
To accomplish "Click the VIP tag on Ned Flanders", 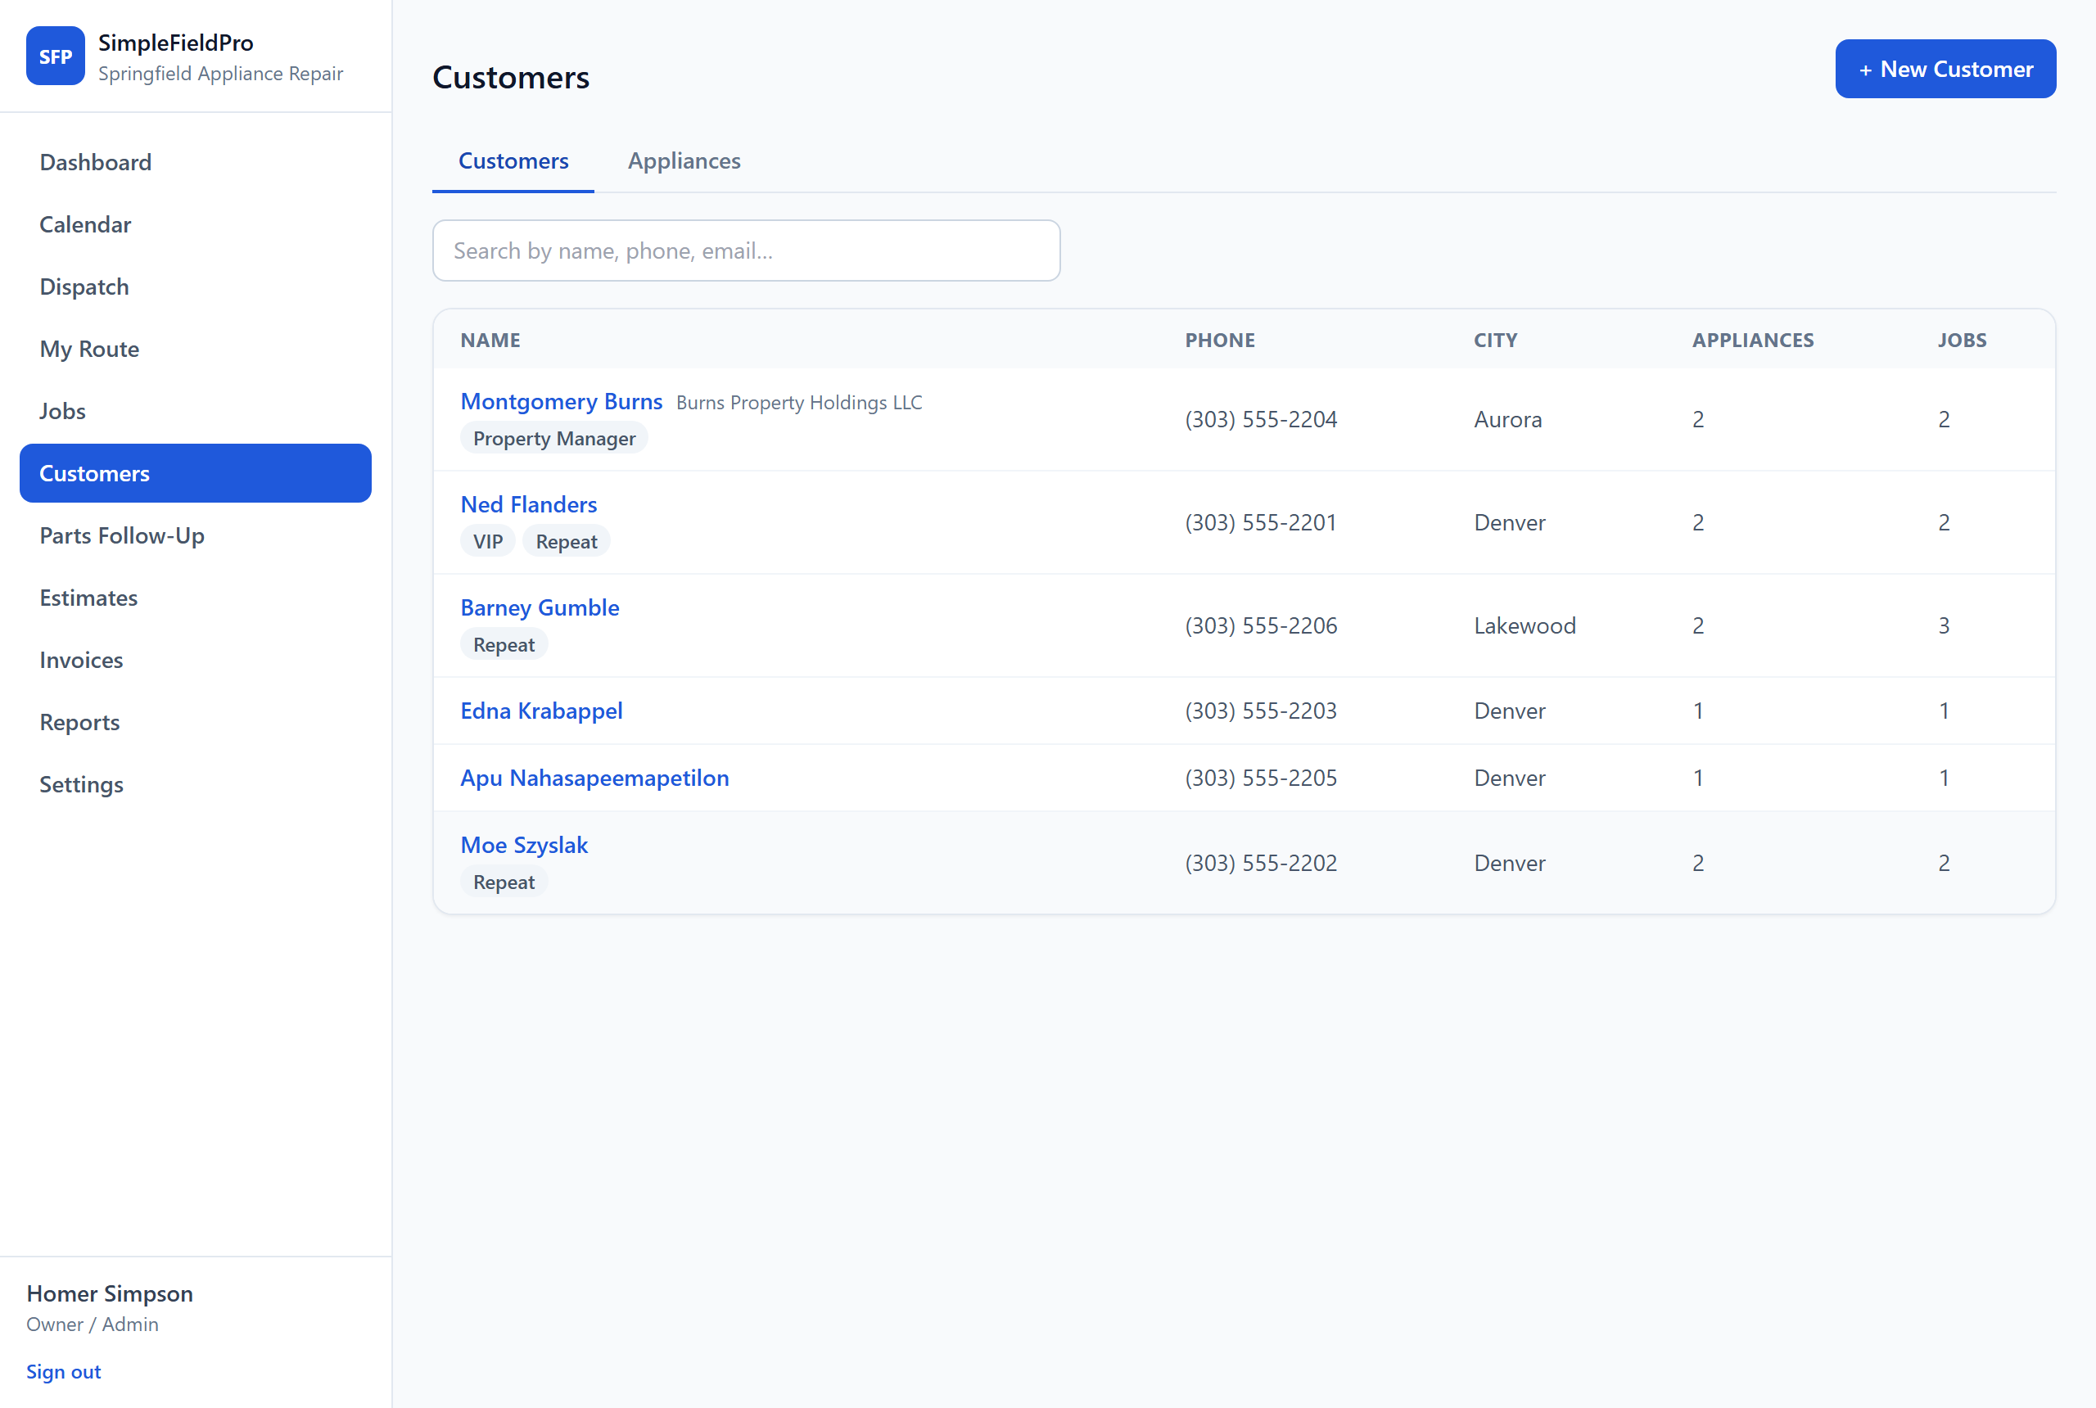I will pyautogui.click(x=488, y=541).
